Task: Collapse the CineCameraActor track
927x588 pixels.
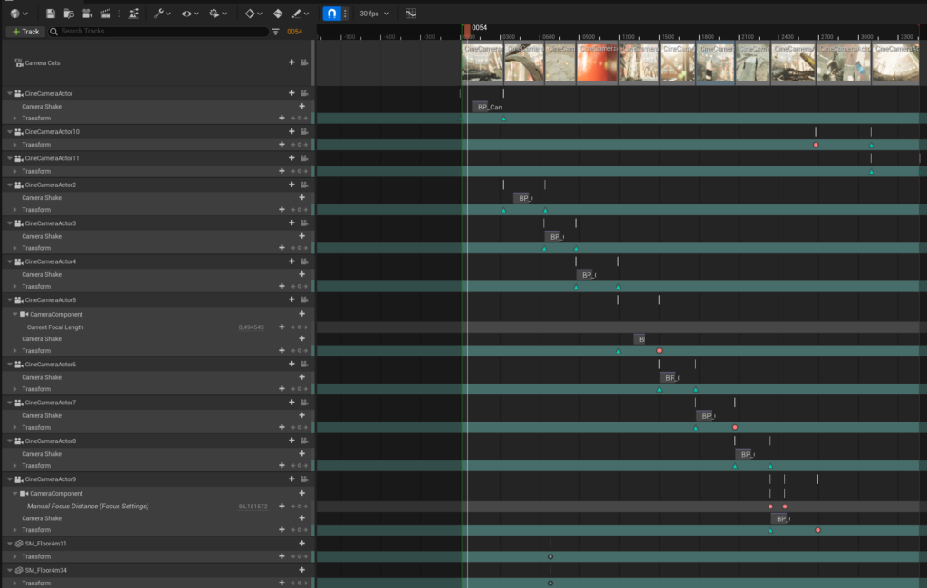Action: click(x=9, y=93)
